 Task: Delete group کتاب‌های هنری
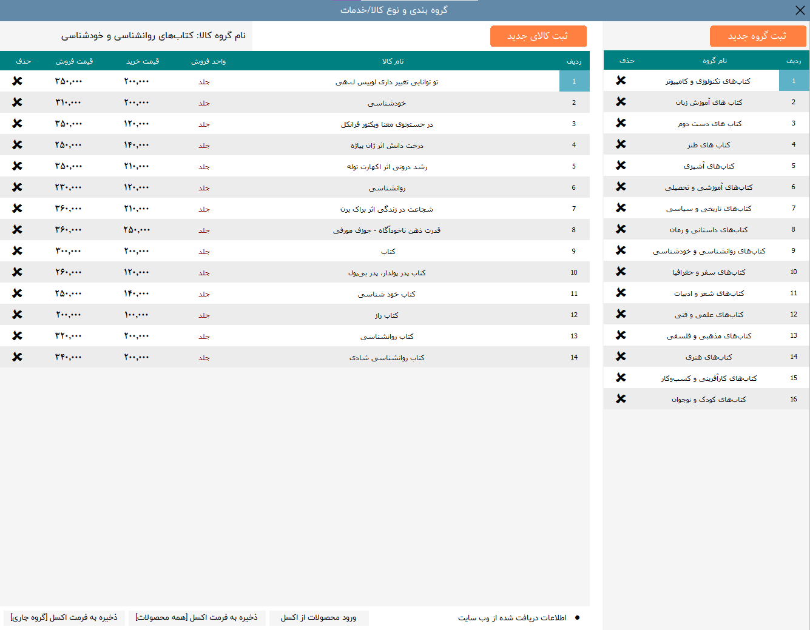click(621, 357)
